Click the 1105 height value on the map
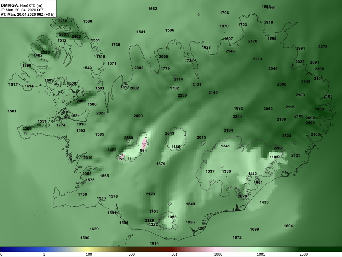The height and width of the screenshot is (257, 342). tap(274, 157)
